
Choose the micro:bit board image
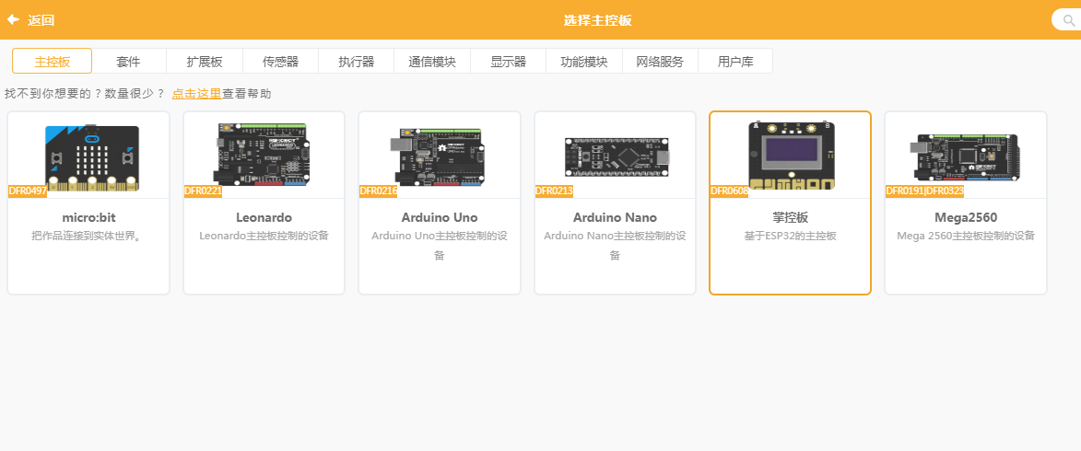92,158
